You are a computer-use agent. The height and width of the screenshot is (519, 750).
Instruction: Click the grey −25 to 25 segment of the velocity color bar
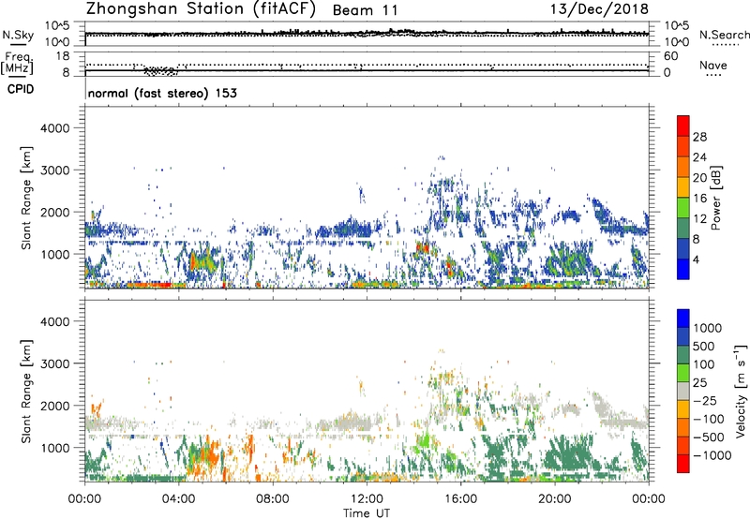point(683,391)
